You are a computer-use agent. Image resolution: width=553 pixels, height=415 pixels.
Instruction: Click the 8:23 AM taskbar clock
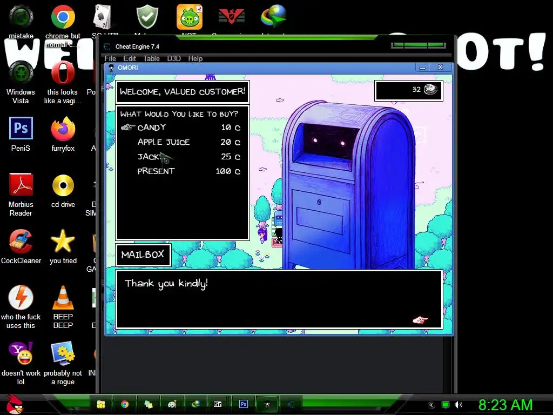click(x=505, y=405)
